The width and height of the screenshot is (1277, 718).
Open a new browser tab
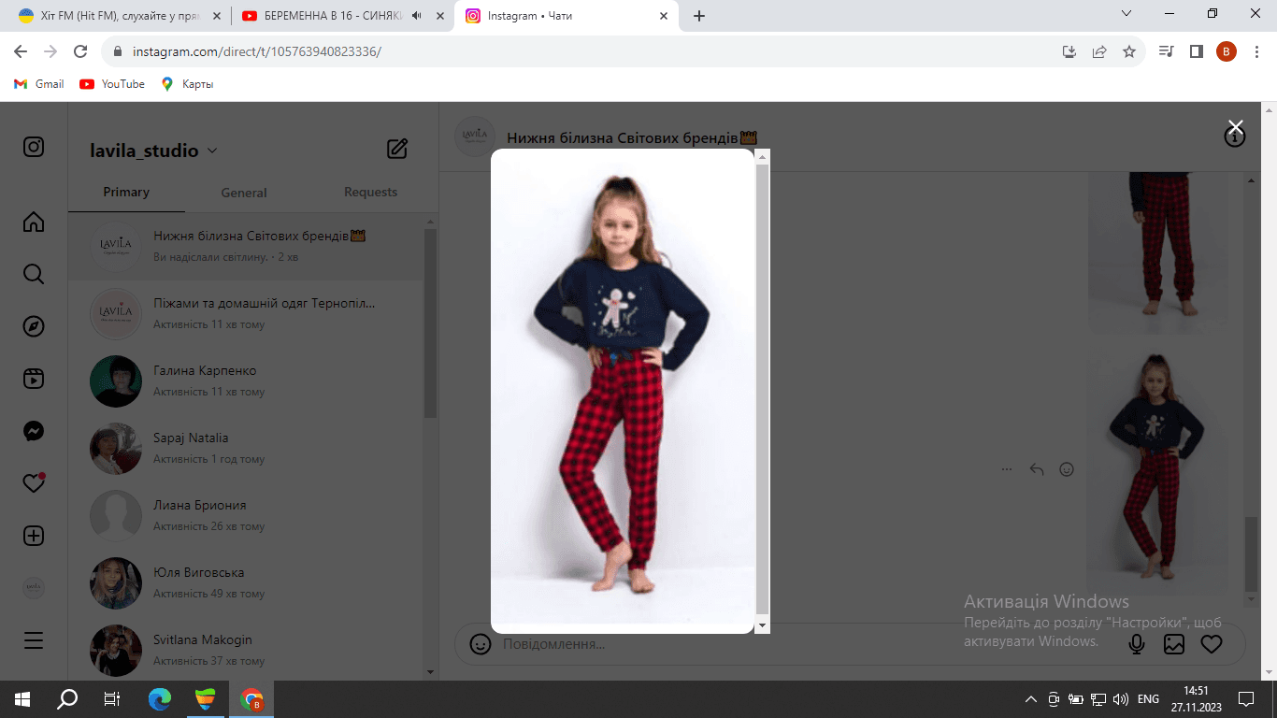click(699, 16)
